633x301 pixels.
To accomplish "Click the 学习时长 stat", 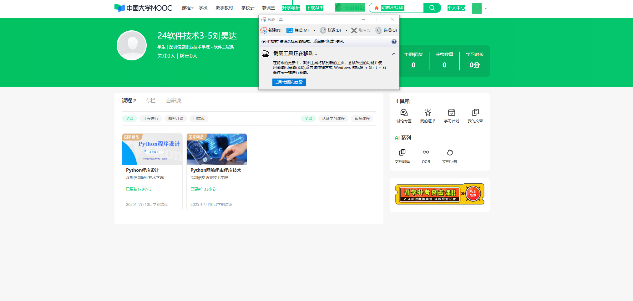I will (475, 61).
